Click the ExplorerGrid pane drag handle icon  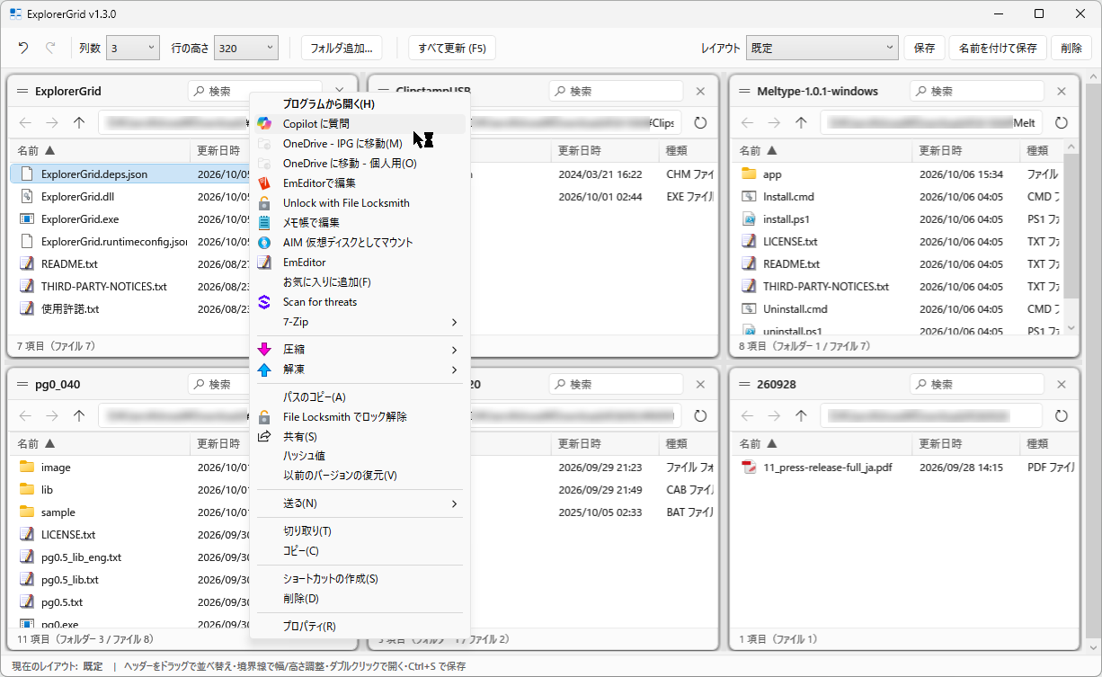[x=22, y=91]
